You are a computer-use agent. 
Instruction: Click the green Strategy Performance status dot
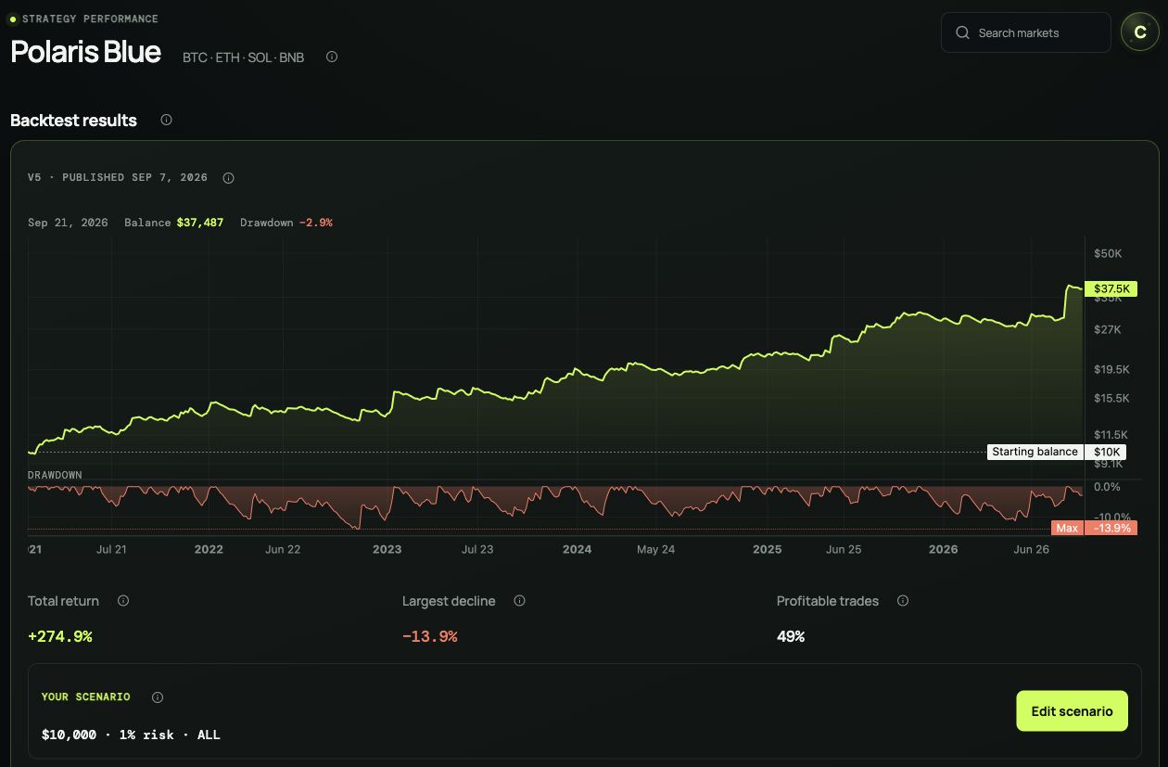click(x=13, y=19)
